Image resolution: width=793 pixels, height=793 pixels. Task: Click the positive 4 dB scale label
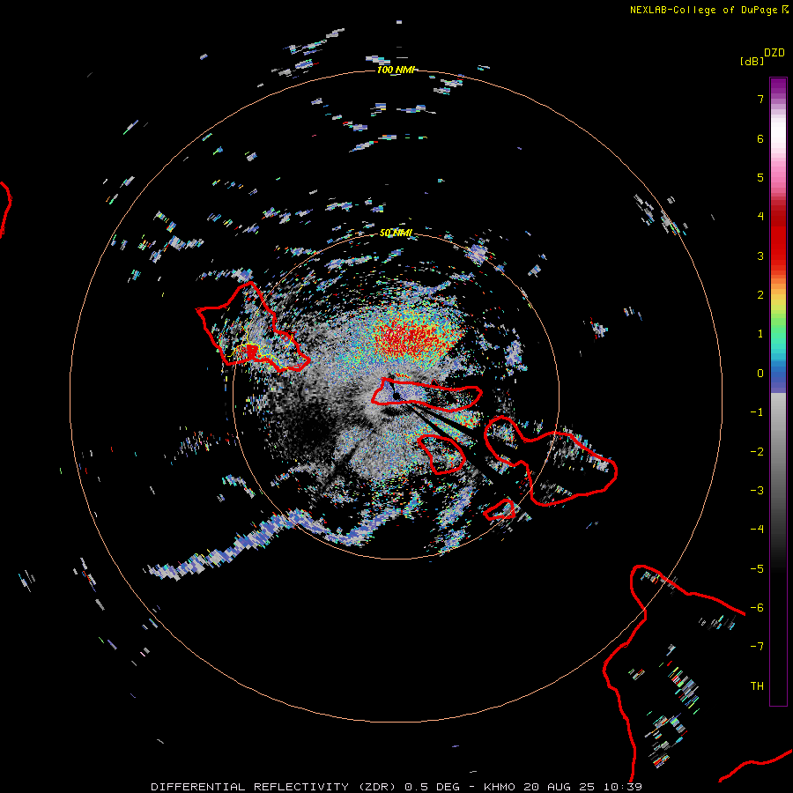coord(760,217)
